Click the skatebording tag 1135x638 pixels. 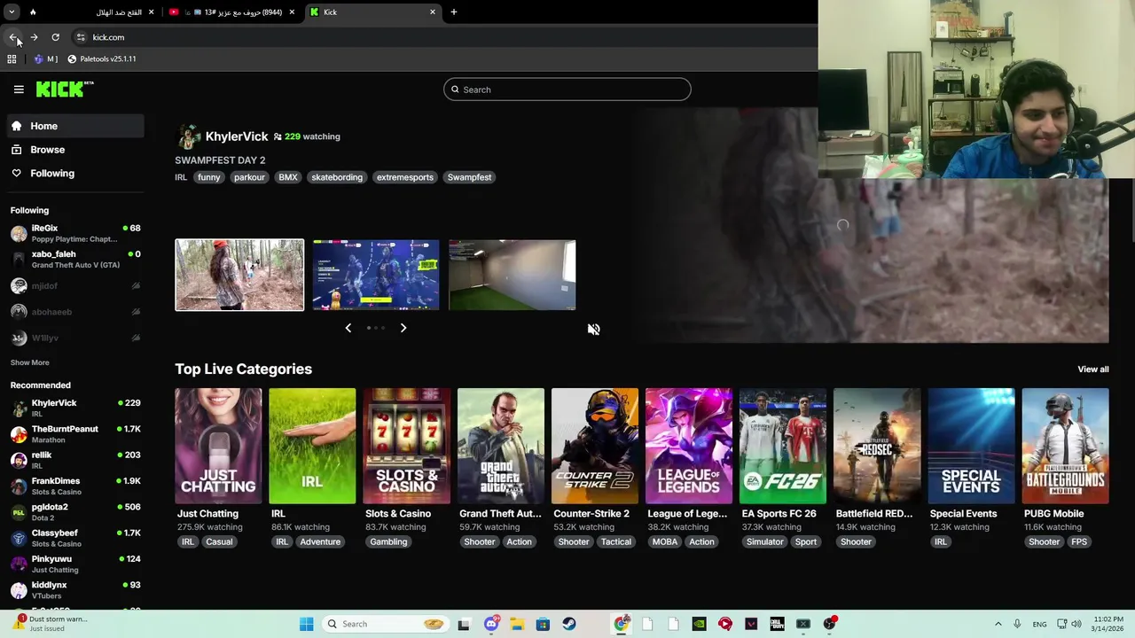tap(337, 177)
